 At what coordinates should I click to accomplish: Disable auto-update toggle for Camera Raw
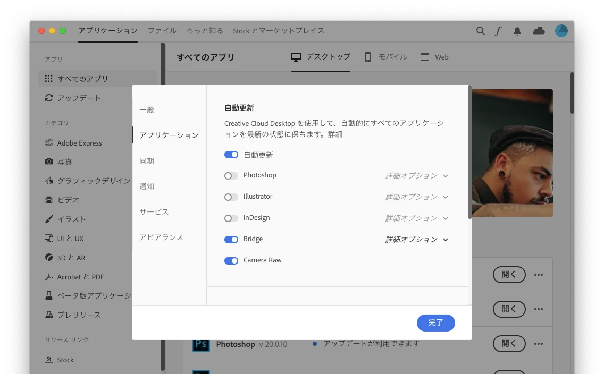(x=231, y=260)
